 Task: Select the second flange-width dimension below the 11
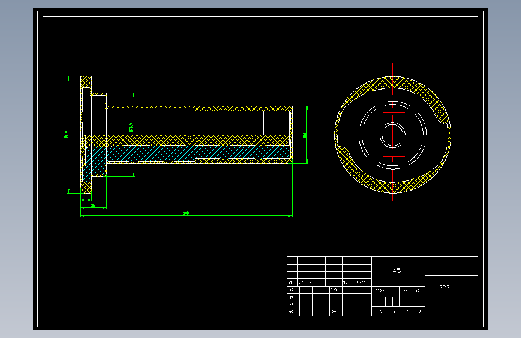tap(93, 206)
